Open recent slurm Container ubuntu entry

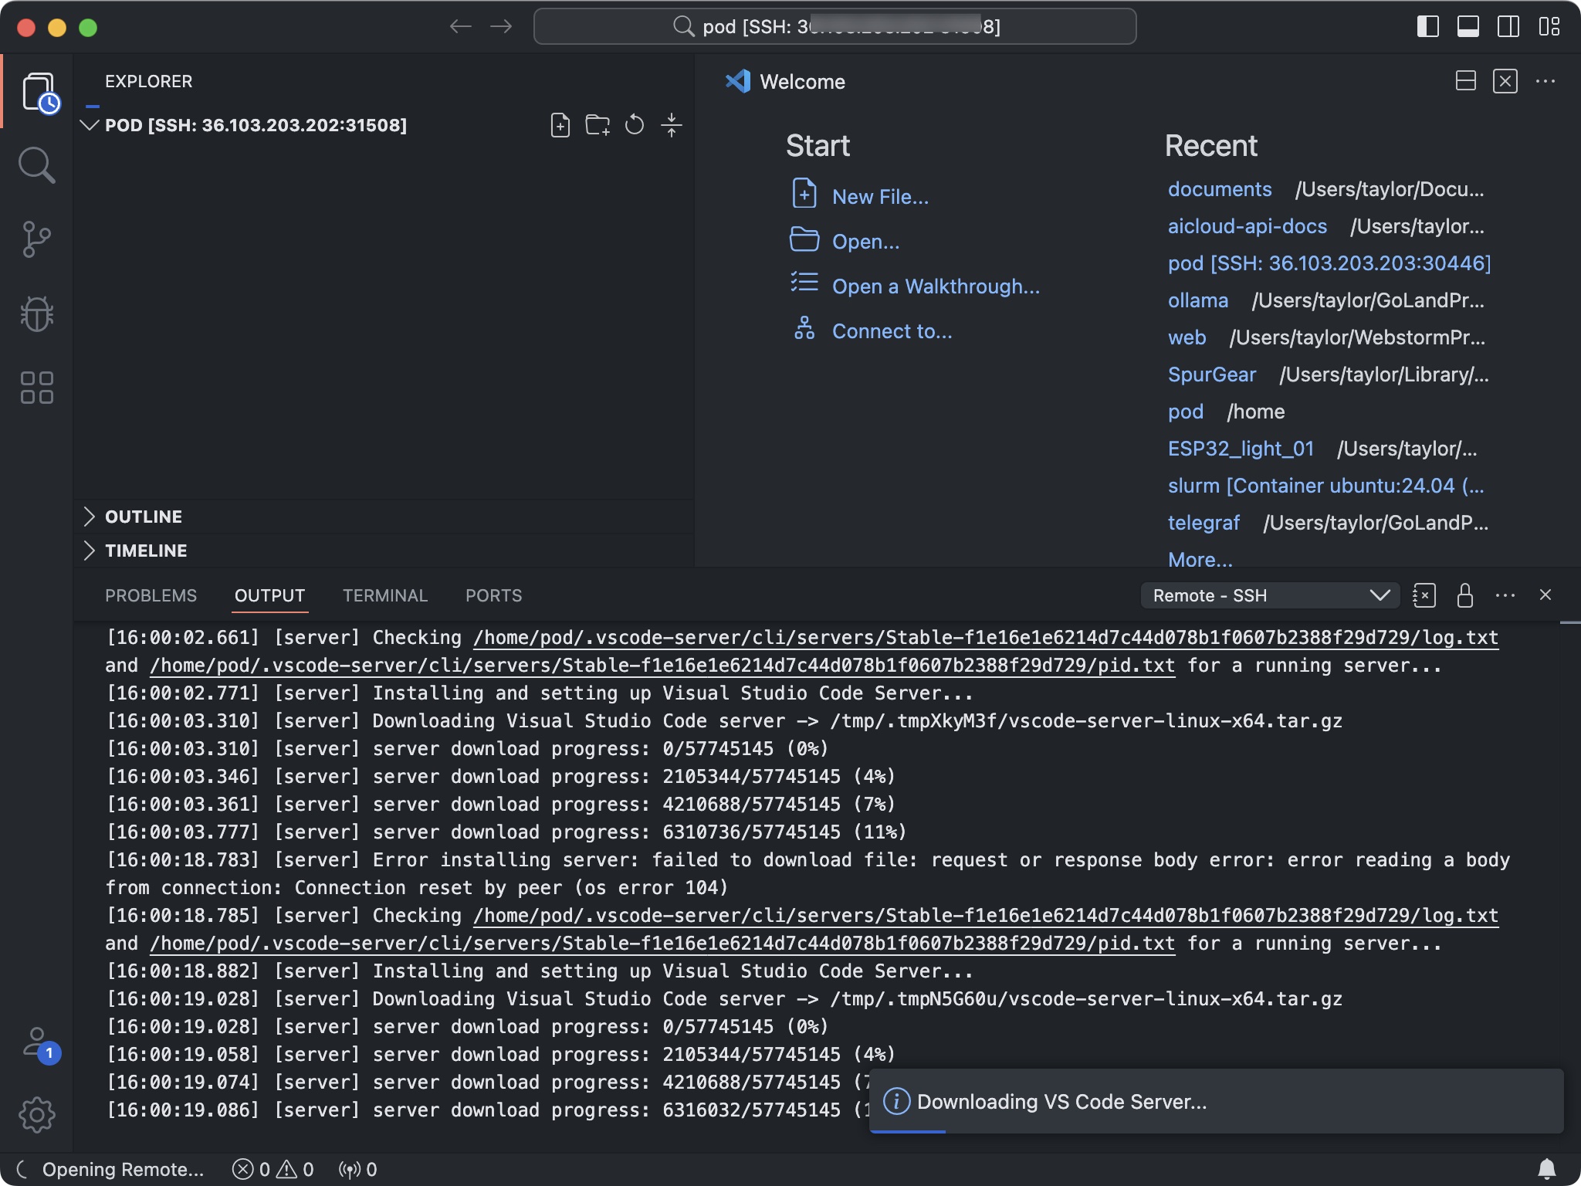(x=1325, y=486)
